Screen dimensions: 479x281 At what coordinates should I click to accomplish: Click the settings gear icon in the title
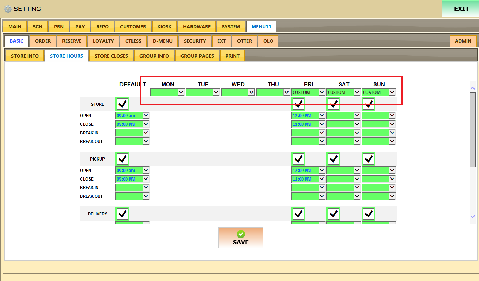point(8,9)
